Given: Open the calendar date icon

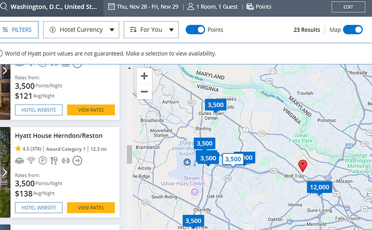Looking at the screenshot, I should pyautogui.click(x=111, y=6).
